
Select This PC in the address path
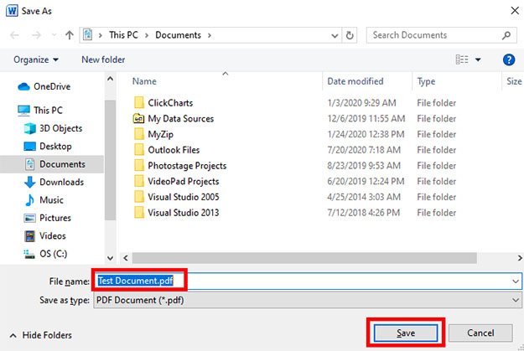[123, 35]
